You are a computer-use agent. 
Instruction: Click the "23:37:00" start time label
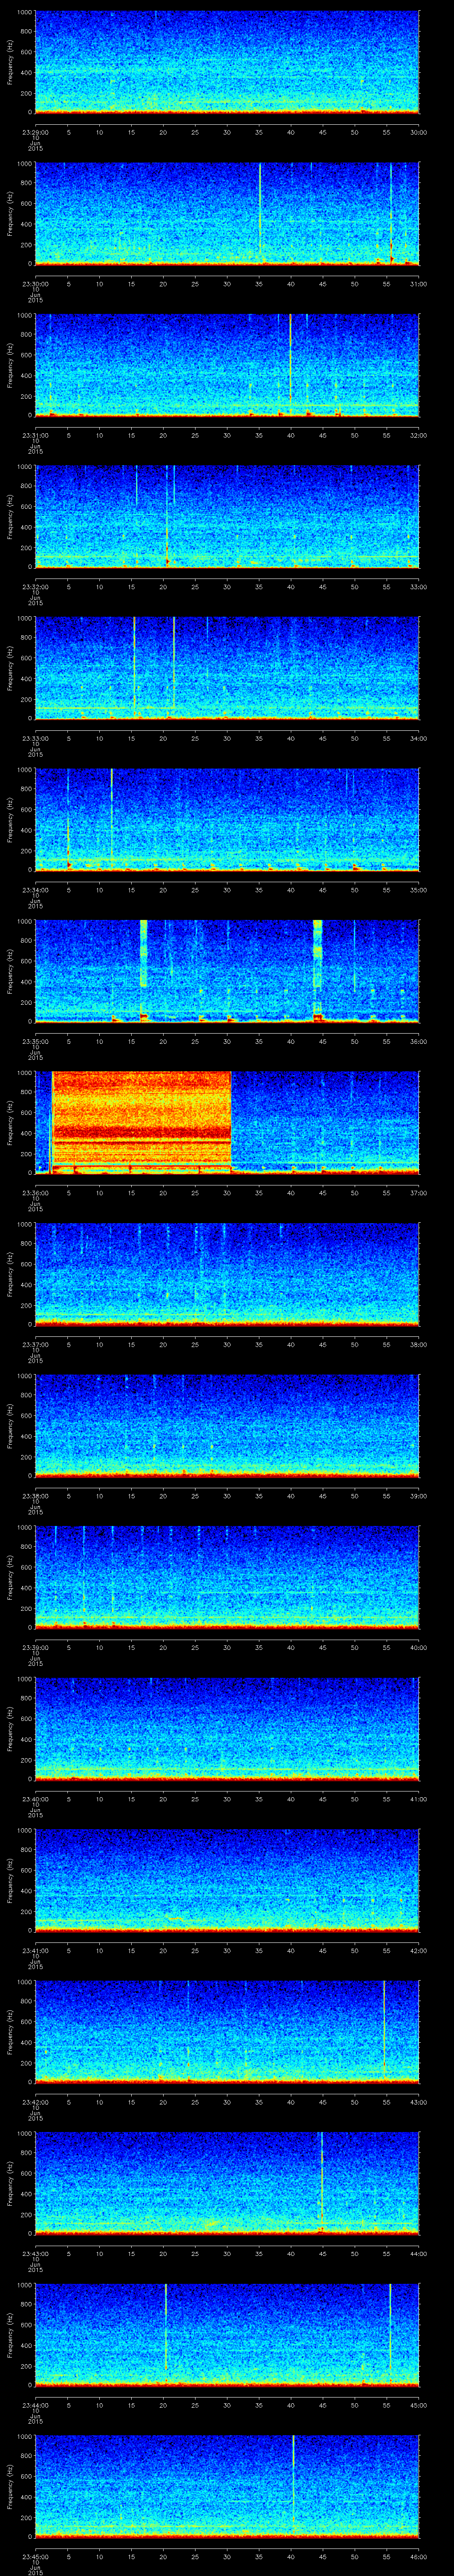coord(35,1344)
